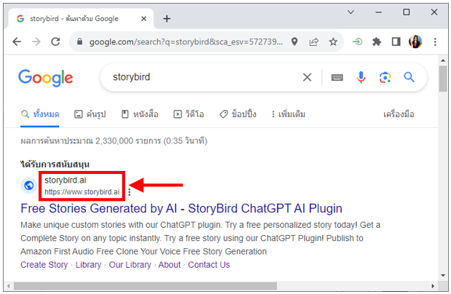This screenshot has height=294, width=451.
Task: Click the ได้รับการสนับสนุน sponsored label
Action: 55,164
